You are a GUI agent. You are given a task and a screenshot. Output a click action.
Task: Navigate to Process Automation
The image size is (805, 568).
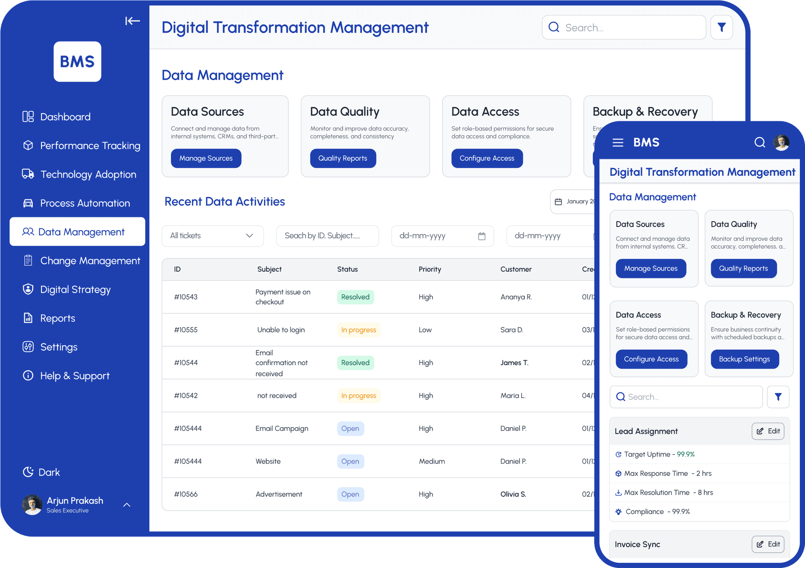click(85, 203)
